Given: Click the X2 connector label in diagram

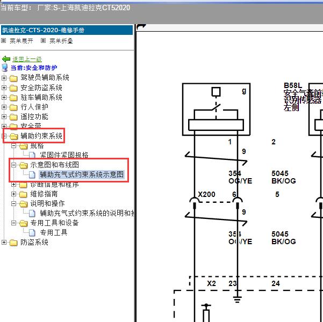Looking at the screenshot, I should (x=211, y=283).
